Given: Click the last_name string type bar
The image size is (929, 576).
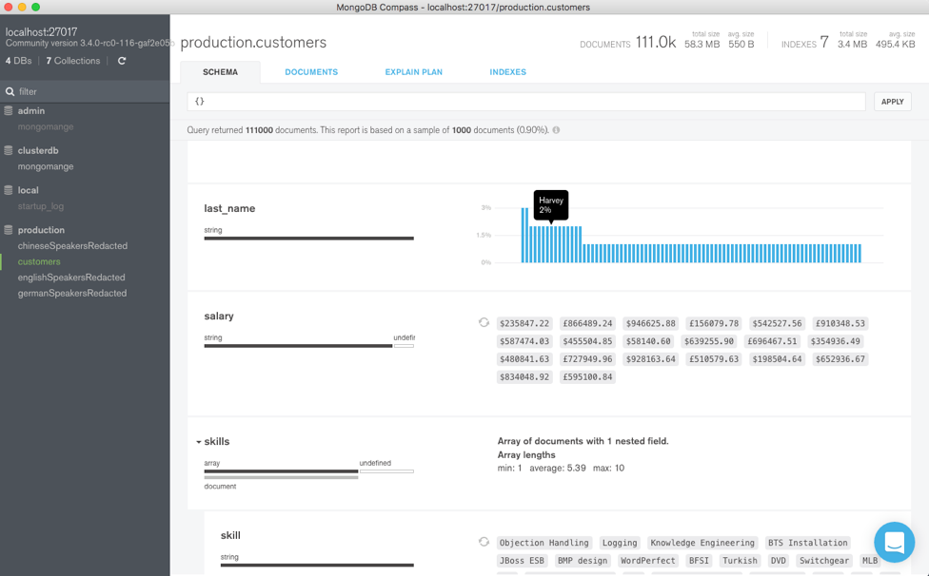Looking at the screenshot, I should 308,239.
